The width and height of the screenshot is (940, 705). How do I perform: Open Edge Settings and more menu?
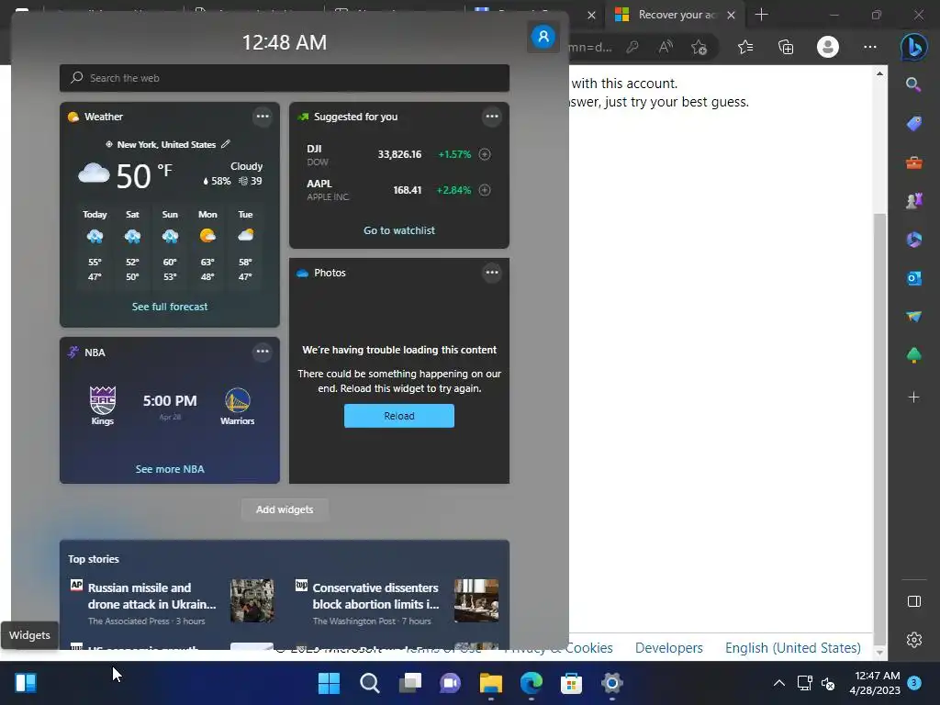870,47
